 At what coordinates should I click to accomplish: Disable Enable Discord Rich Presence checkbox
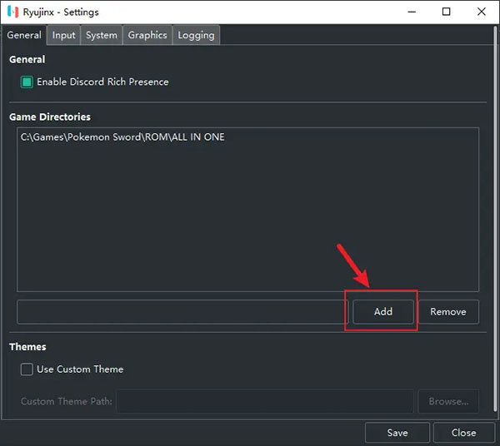27,82
